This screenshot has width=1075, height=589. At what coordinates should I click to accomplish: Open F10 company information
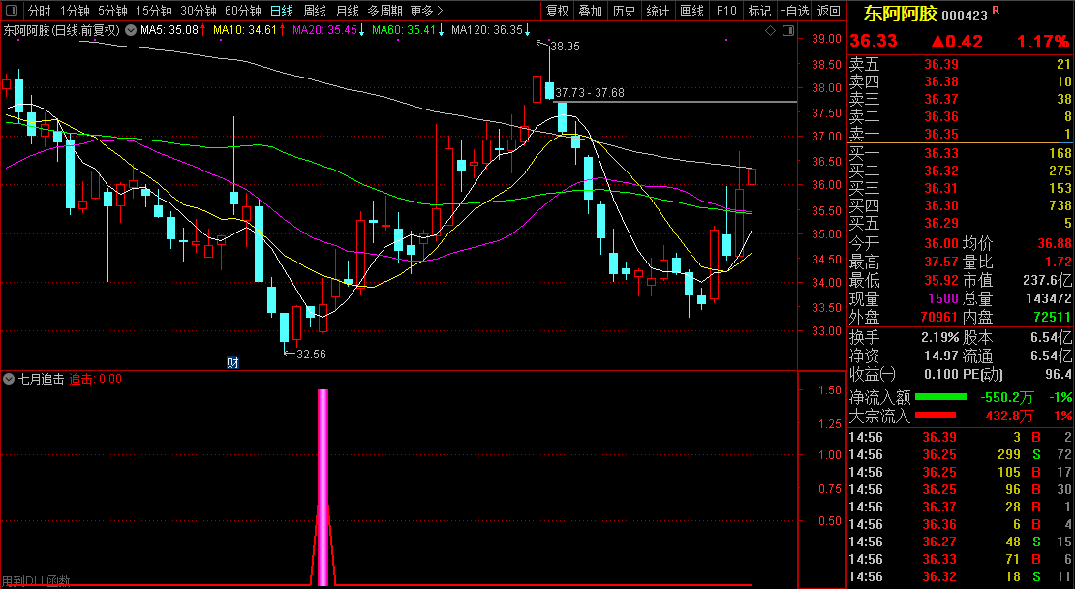(725, 11)
